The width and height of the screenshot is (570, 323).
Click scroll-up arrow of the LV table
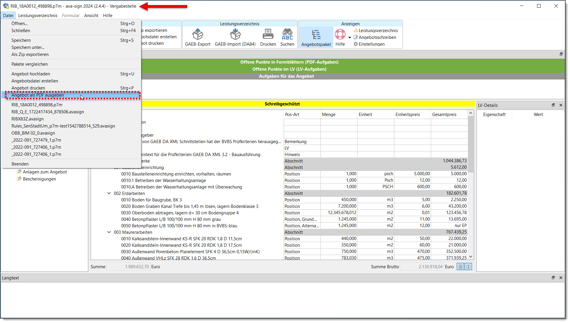click(471, 113)
